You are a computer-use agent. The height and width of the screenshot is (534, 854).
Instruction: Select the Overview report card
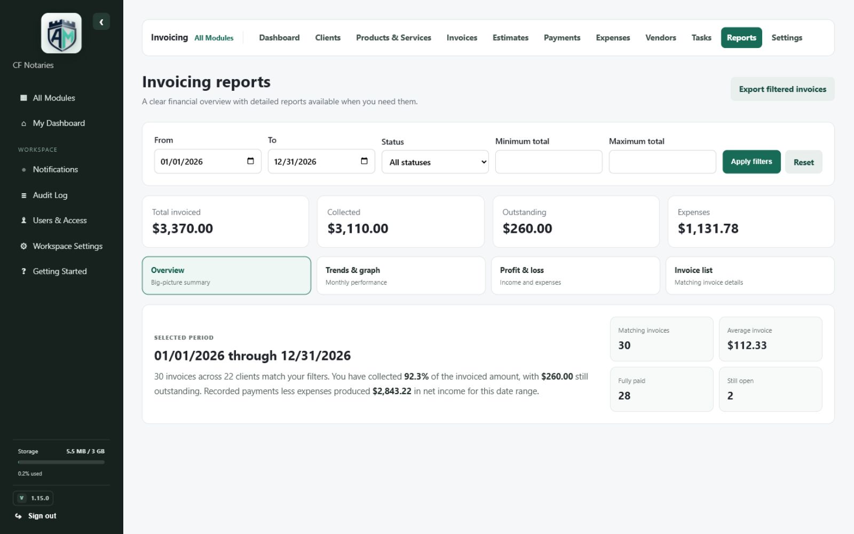(226, 276)
